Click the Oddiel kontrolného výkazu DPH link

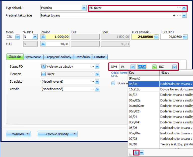[119, 74]
